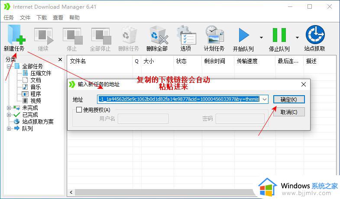Click the Q column header
The width and height of the screenshot is (340, 199).
136,61
